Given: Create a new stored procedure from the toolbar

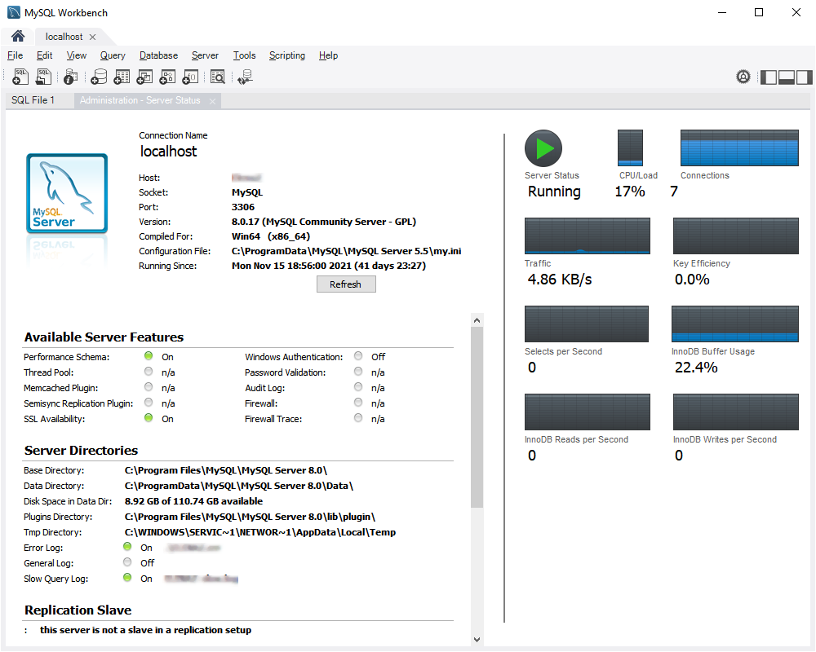Looking at the screenshot, I should tap(167, 77).
